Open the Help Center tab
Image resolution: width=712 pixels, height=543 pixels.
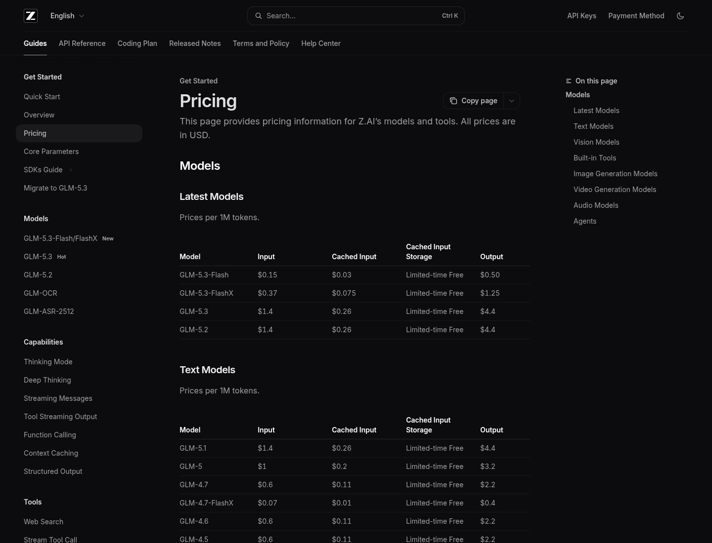(x=321, y=43)
